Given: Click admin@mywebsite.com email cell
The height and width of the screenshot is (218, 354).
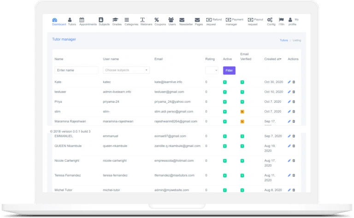Looking at the screenshot, I should point(171,190).
